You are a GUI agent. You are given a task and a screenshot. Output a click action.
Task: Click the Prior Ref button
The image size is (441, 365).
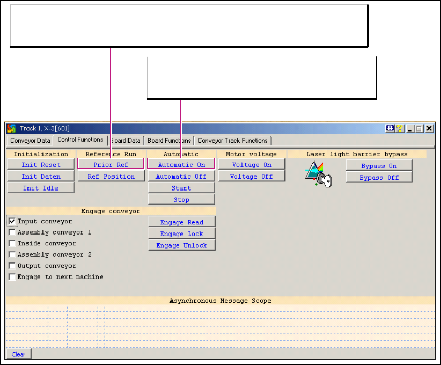(x=110, y=165)
